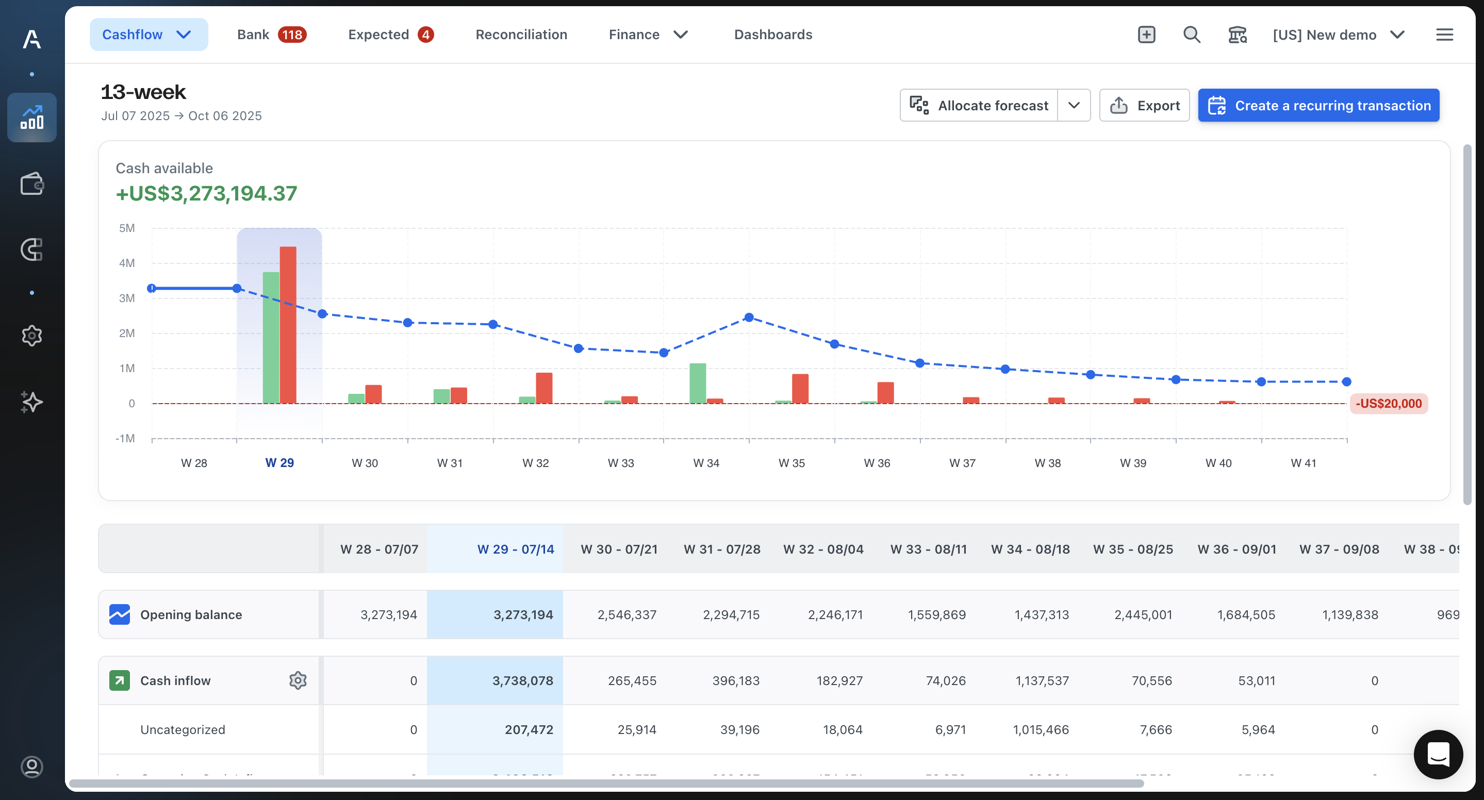The height and width of the screenshot is (800, 1484).
Task: Open Allocate forecast dropdown arrow
Action: coord(1074,105)
